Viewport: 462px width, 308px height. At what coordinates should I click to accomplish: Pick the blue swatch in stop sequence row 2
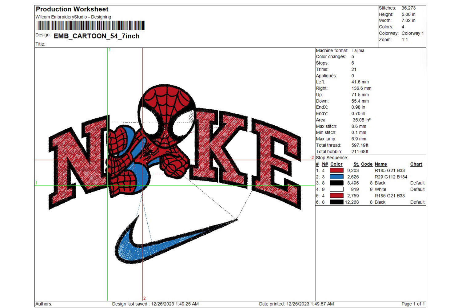337,177
